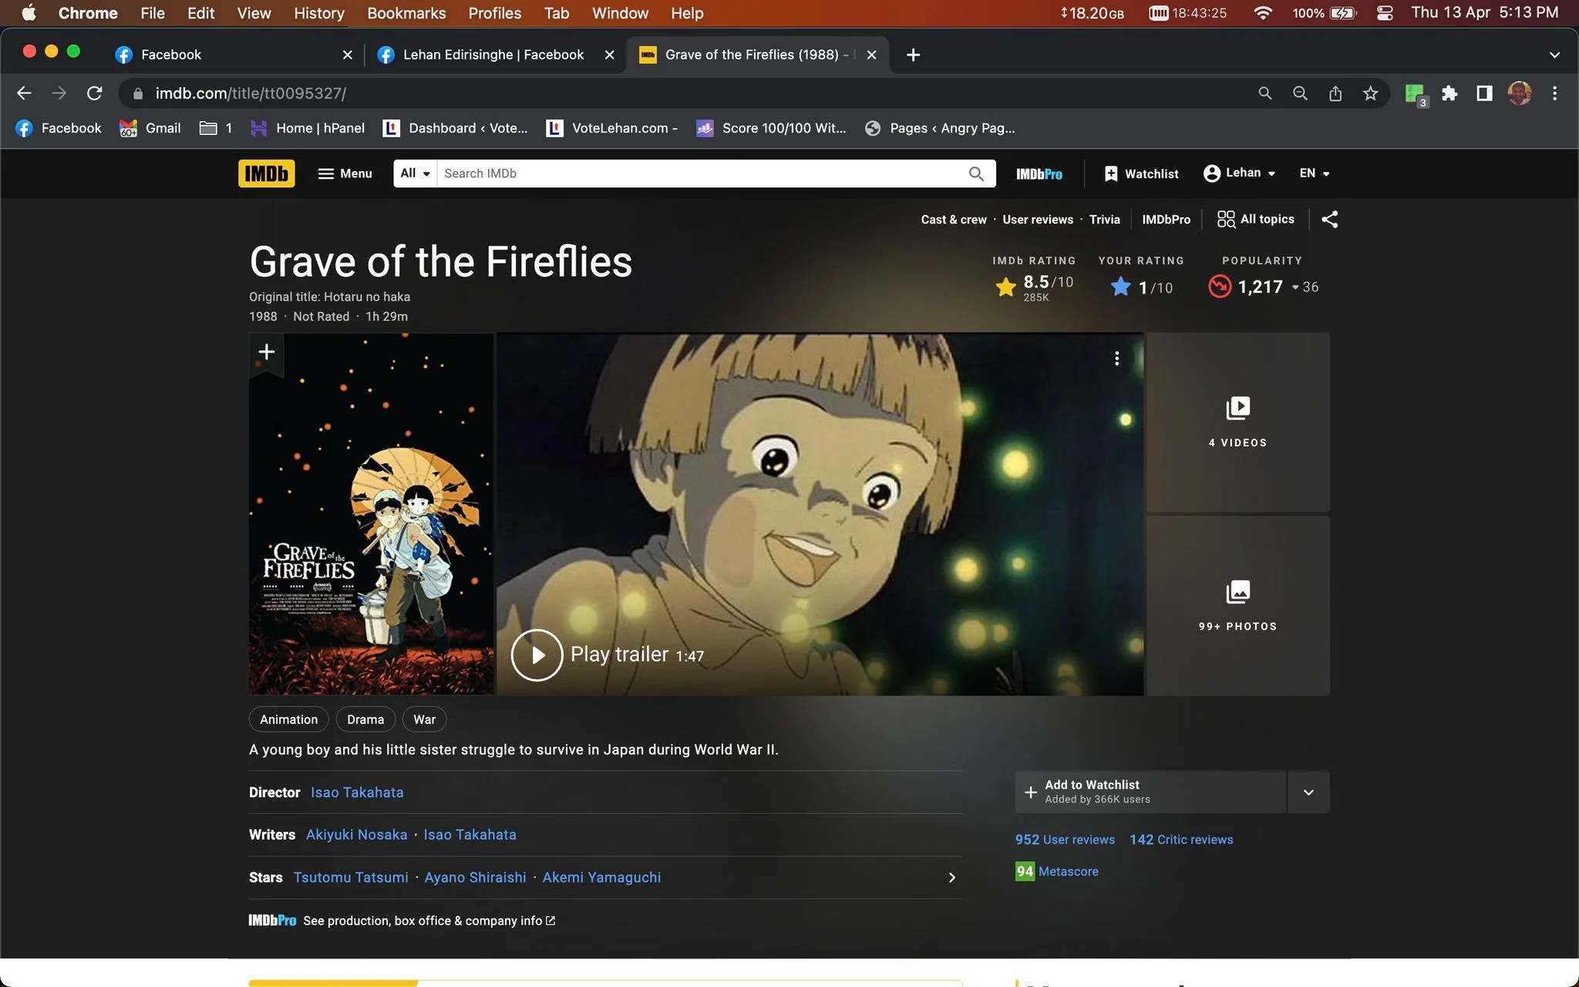Open writer Akiyuki Nosaka link
Image resolution: width=1579 pixels, height=987 pixels.
356,835
